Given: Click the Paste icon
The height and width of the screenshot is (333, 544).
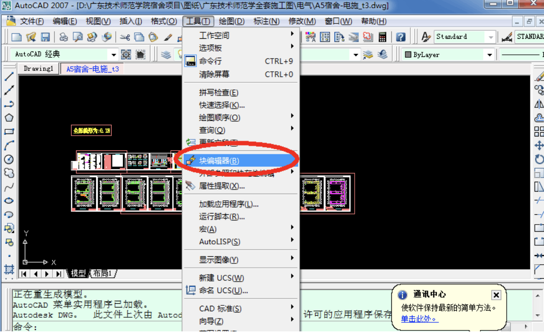Looking at the screenshot, I should (x=153, y=38).
